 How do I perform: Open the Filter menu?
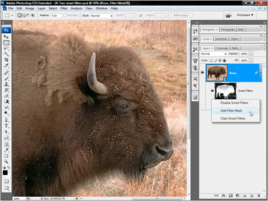tap(64, 9)
